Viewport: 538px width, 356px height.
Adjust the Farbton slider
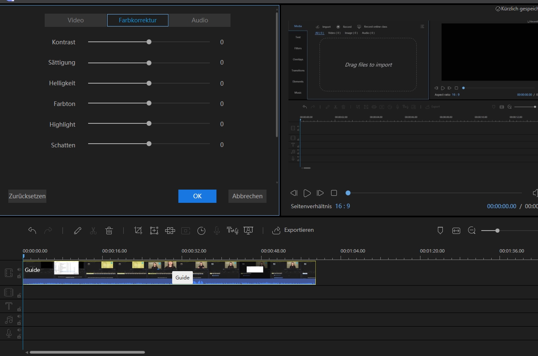(149, 103)
